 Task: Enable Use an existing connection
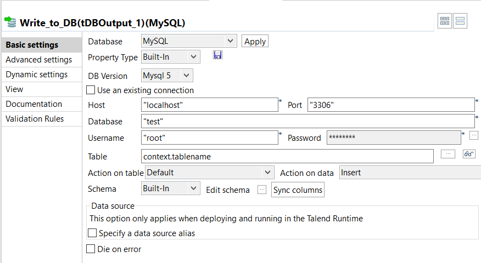coord(91,90)
